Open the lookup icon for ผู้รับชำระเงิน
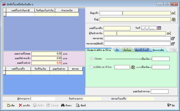This screenshot has width=180, height=111. 169,33
